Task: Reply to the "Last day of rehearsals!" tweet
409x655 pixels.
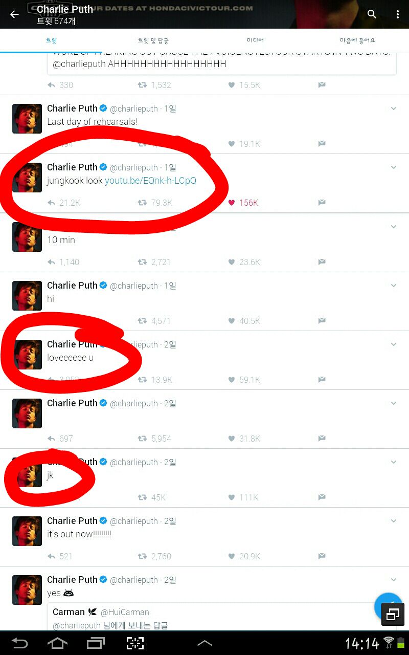Action: point(51,144)
